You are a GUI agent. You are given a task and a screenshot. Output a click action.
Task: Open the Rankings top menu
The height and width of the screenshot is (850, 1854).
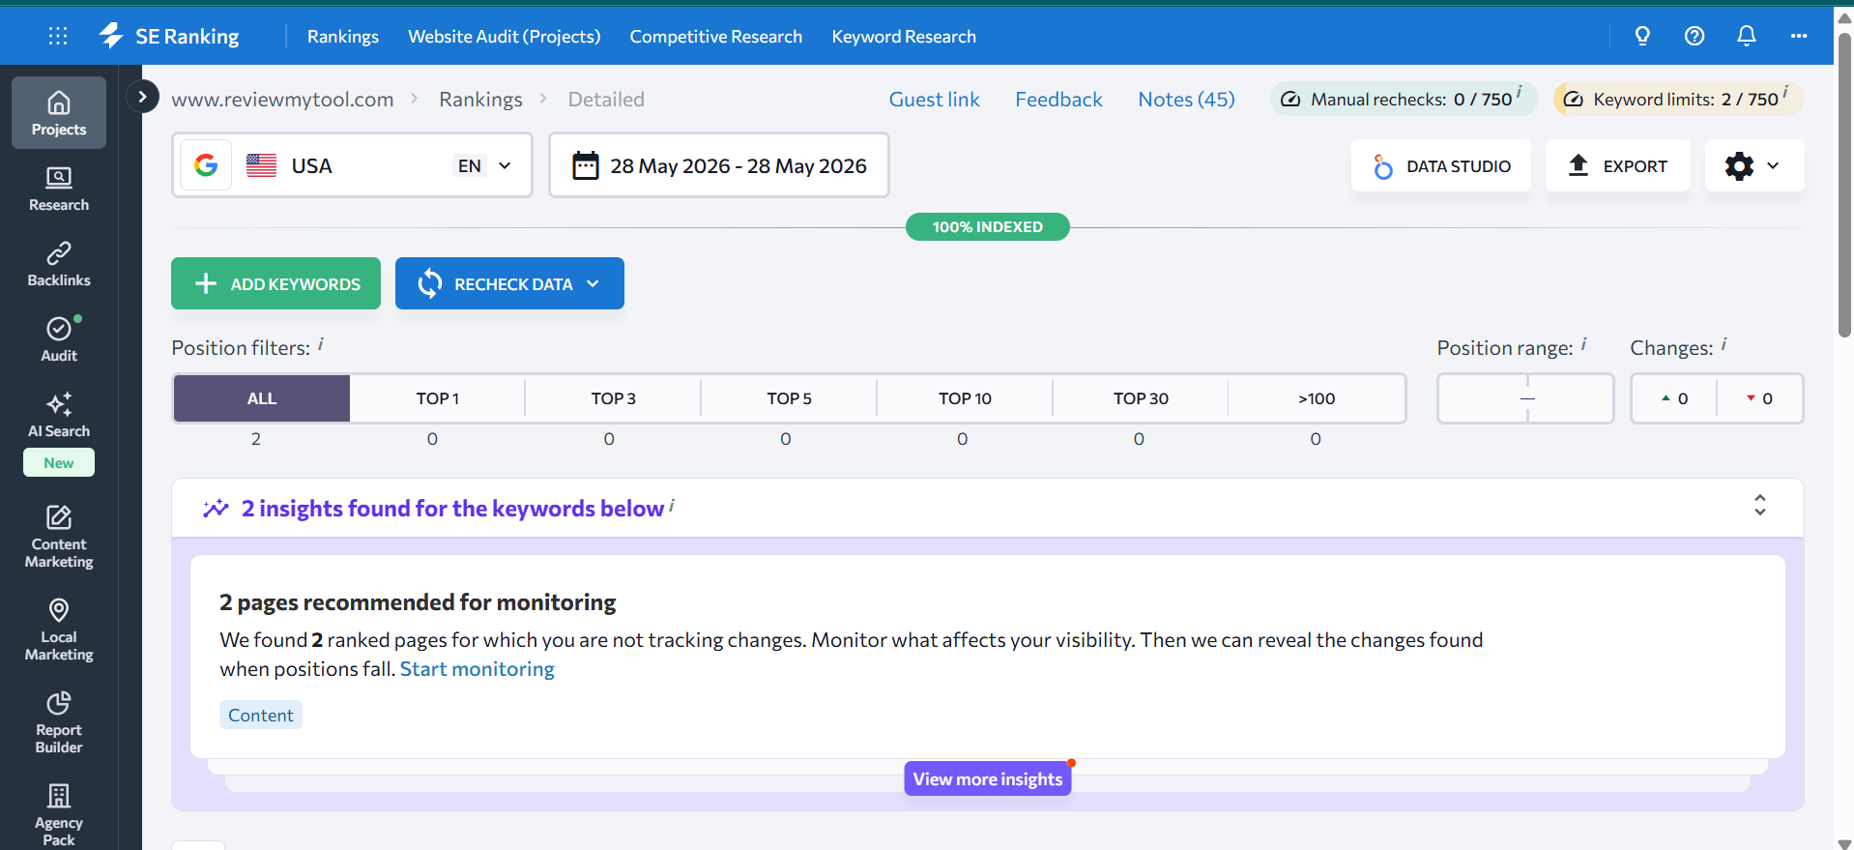point(343,36)
